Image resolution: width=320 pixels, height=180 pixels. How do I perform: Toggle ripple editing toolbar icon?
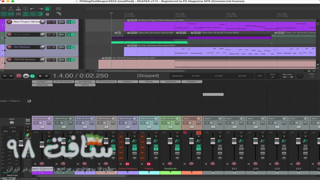[x=18, y=14]
